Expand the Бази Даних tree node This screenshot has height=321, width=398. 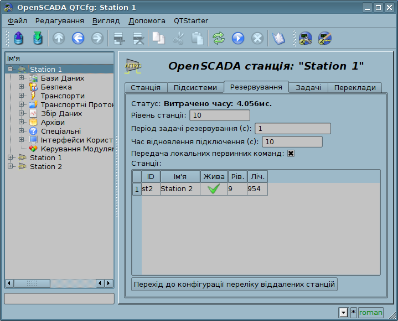coord(22,78)
